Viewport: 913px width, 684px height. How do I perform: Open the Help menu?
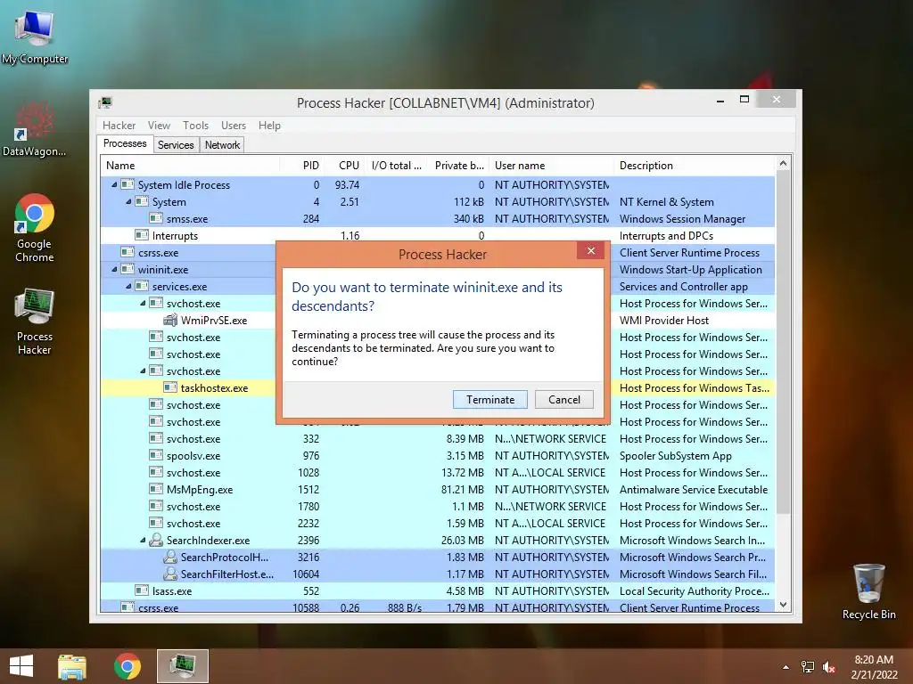[x=269, y=125]
